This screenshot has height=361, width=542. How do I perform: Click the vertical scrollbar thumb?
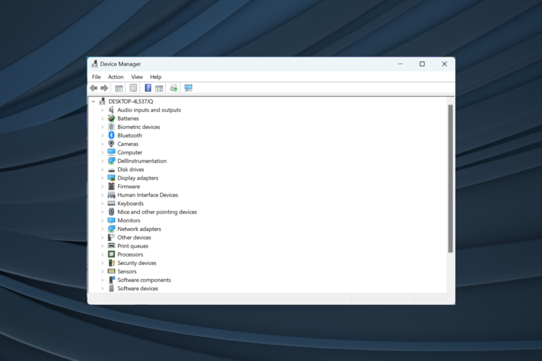(450, 179)
